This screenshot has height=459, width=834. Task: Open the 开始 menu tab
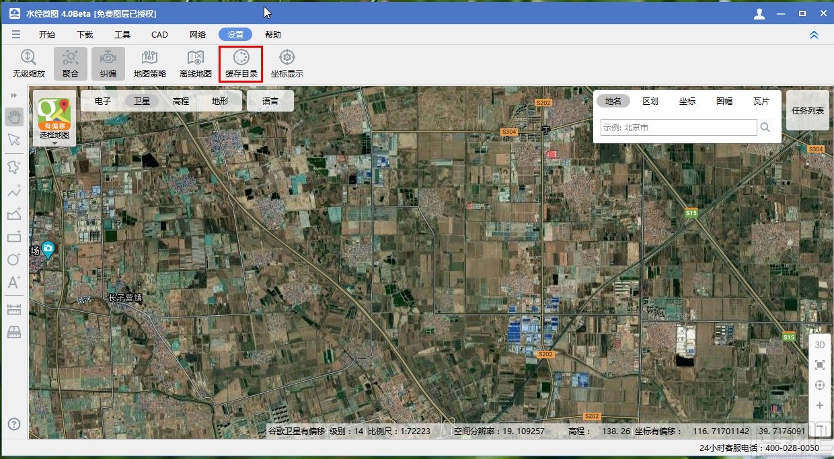pyautogui.click(x=47, y=35)
